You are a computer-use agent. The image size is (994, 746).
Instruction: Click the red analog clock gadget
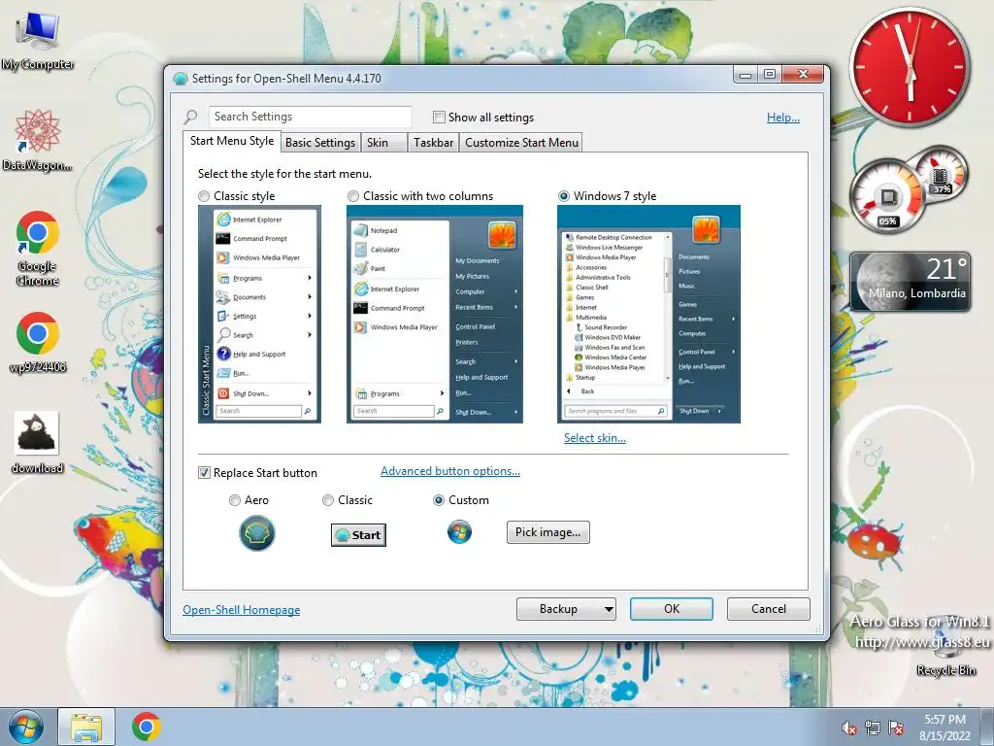click(911, 67)
